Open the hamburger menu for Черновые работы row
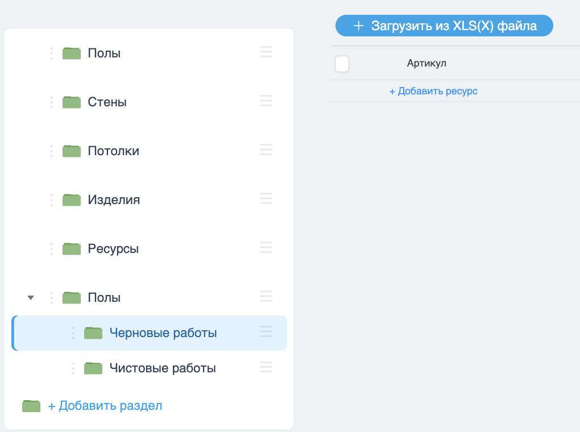The width and height of the screenshot is (580, 432). (x=266, y=331)
